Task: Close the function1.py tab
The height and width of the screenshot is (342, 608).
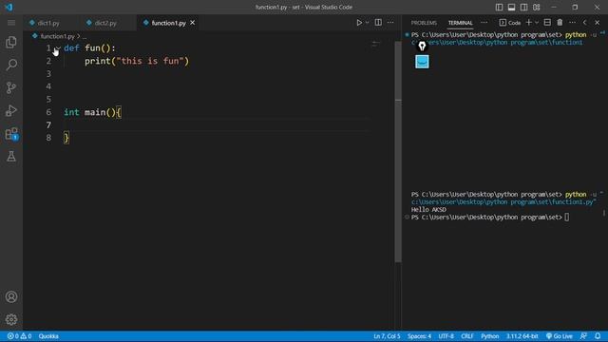Action: tap(192, 23)
